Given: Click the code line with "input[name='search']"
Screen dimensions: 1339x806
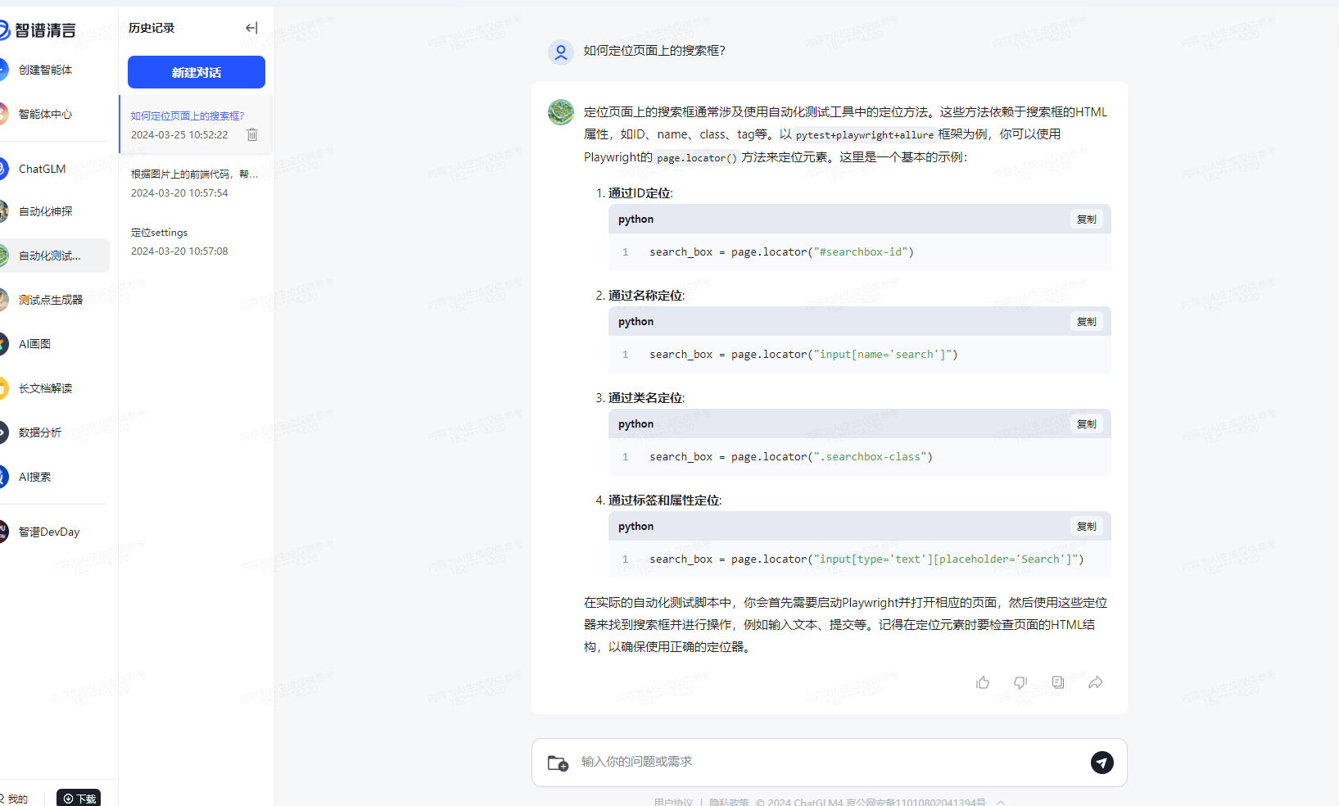Looking at the screenshot, I should (803, 355).
